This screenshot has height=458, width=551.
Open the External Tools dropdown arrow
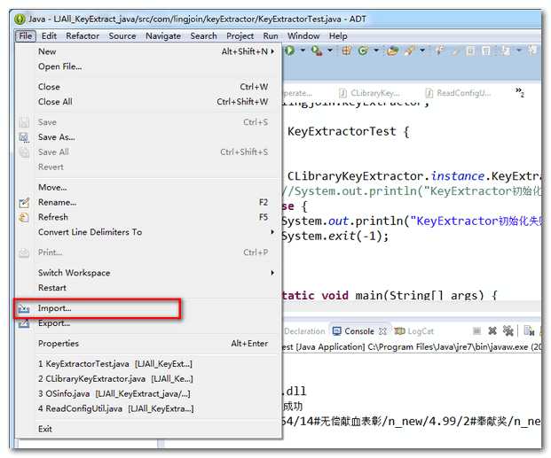tap(330, 50)
